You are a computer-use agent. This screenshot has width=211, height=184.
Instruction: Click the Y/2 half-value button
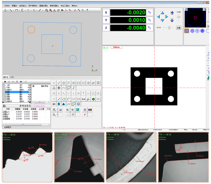(x=150, y=20)
